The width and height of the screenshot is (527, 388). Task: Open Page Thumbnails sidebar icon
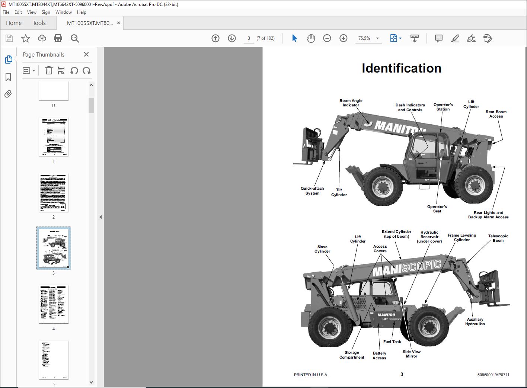tap(8, 60)
